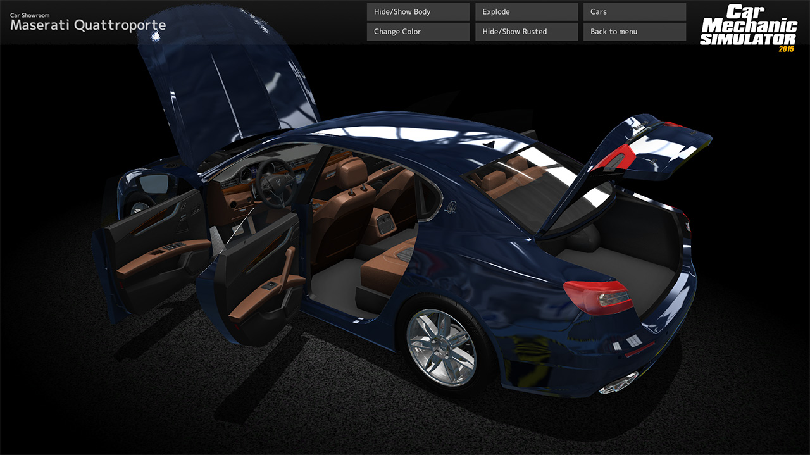Toggle the Explode view of the car

tap(526, 11)
